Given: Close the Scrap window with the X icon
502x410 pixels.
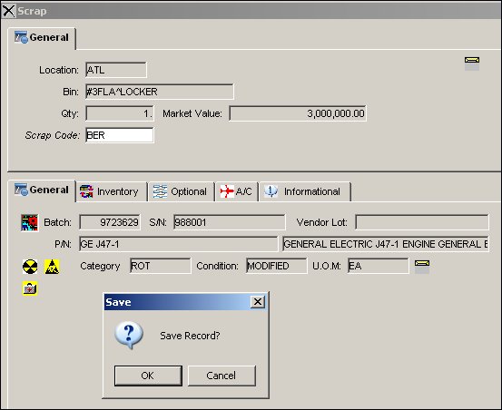Looking at the screenshot, I should (8, 11).
